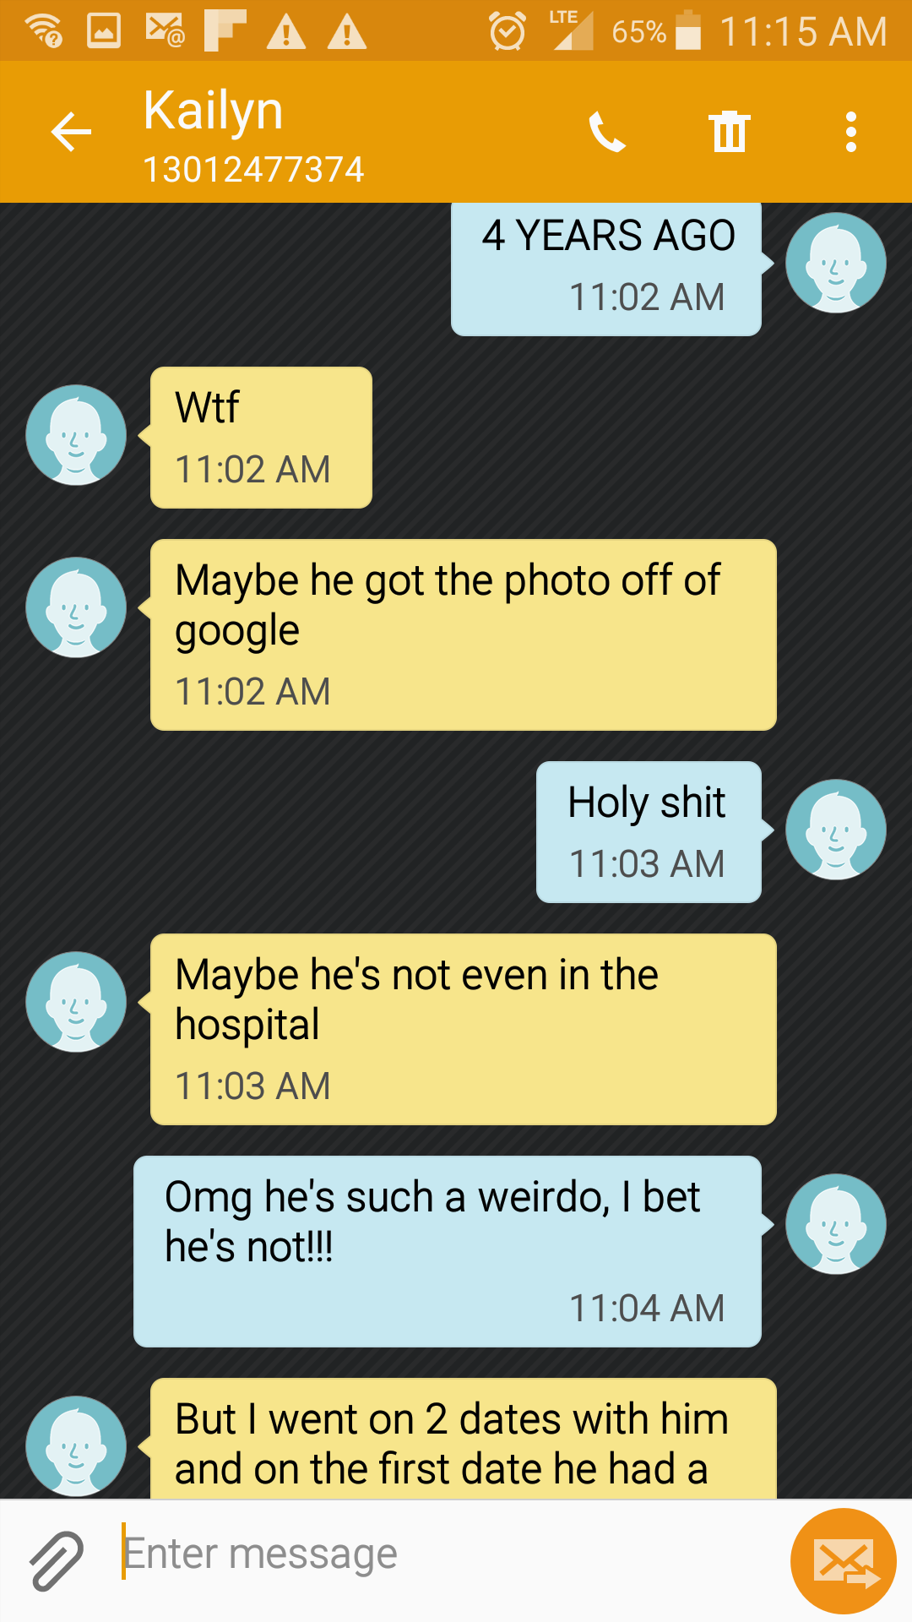The image size is (912, 1622).
Task: Select the such a weirdo message bubble
Action: pyautogui.click(x=448, y=1251)
